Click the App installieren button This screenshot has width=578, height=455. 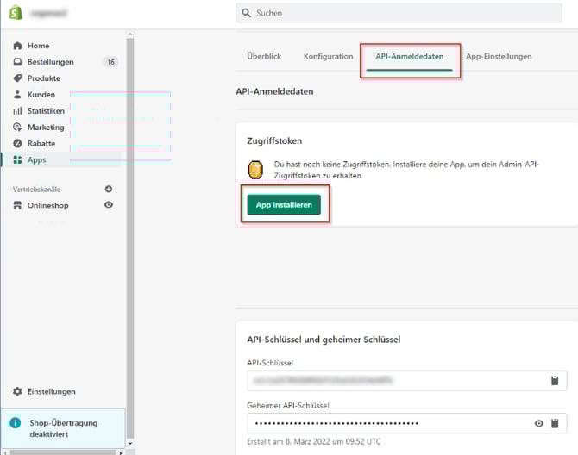284,205
